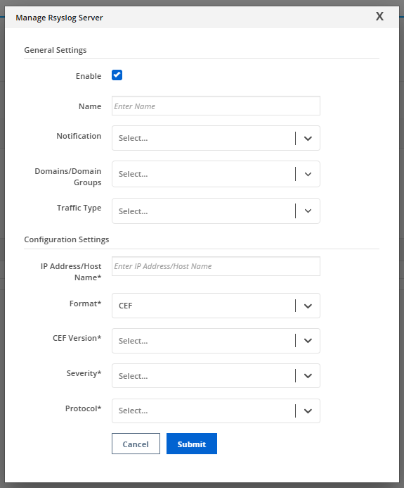Click the IP Address/Host Name* label
Screen dimensions: 404x488
[x=71, y=272]
